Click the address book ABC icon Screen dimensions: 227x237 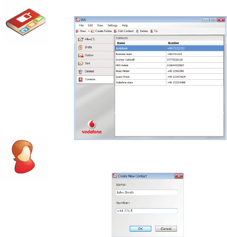(26, 22)
